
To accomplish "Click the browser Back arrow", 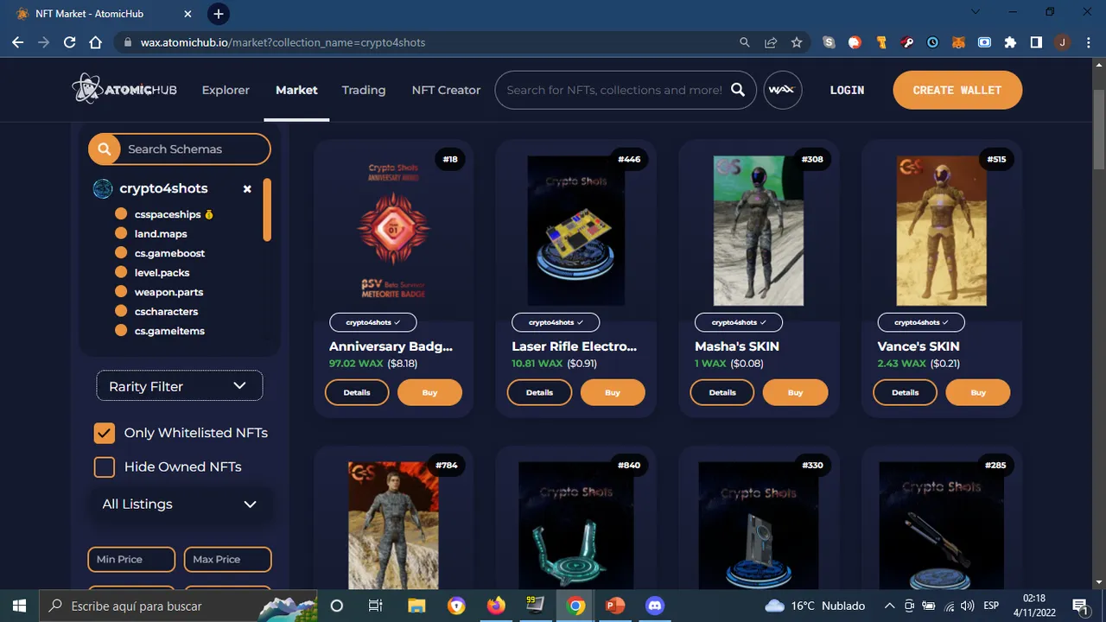I will tap(19, 42).
